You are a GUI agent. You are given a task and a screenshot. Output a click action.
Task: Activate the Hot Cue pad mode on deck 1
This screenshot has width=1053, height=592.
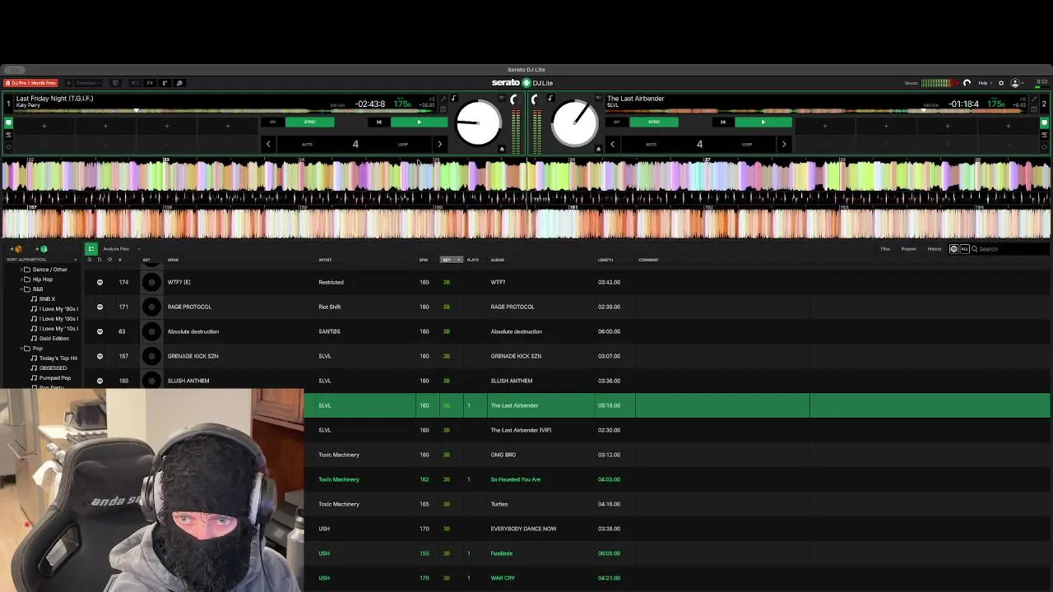coord(9,123)
